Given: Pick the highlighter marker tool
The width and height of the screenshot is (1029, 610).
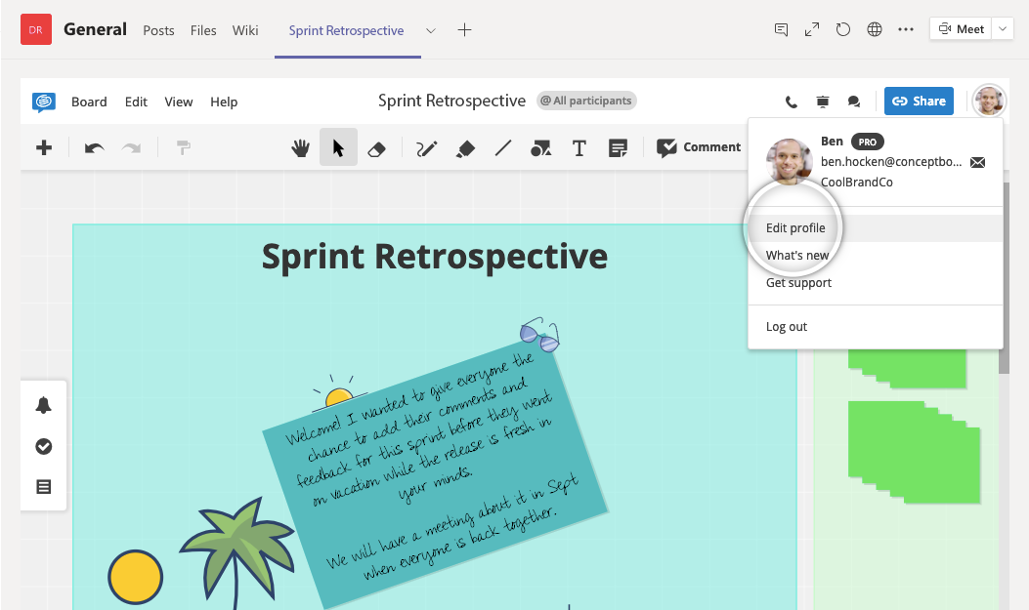Looking at the screenshot, I should [465, 148].
